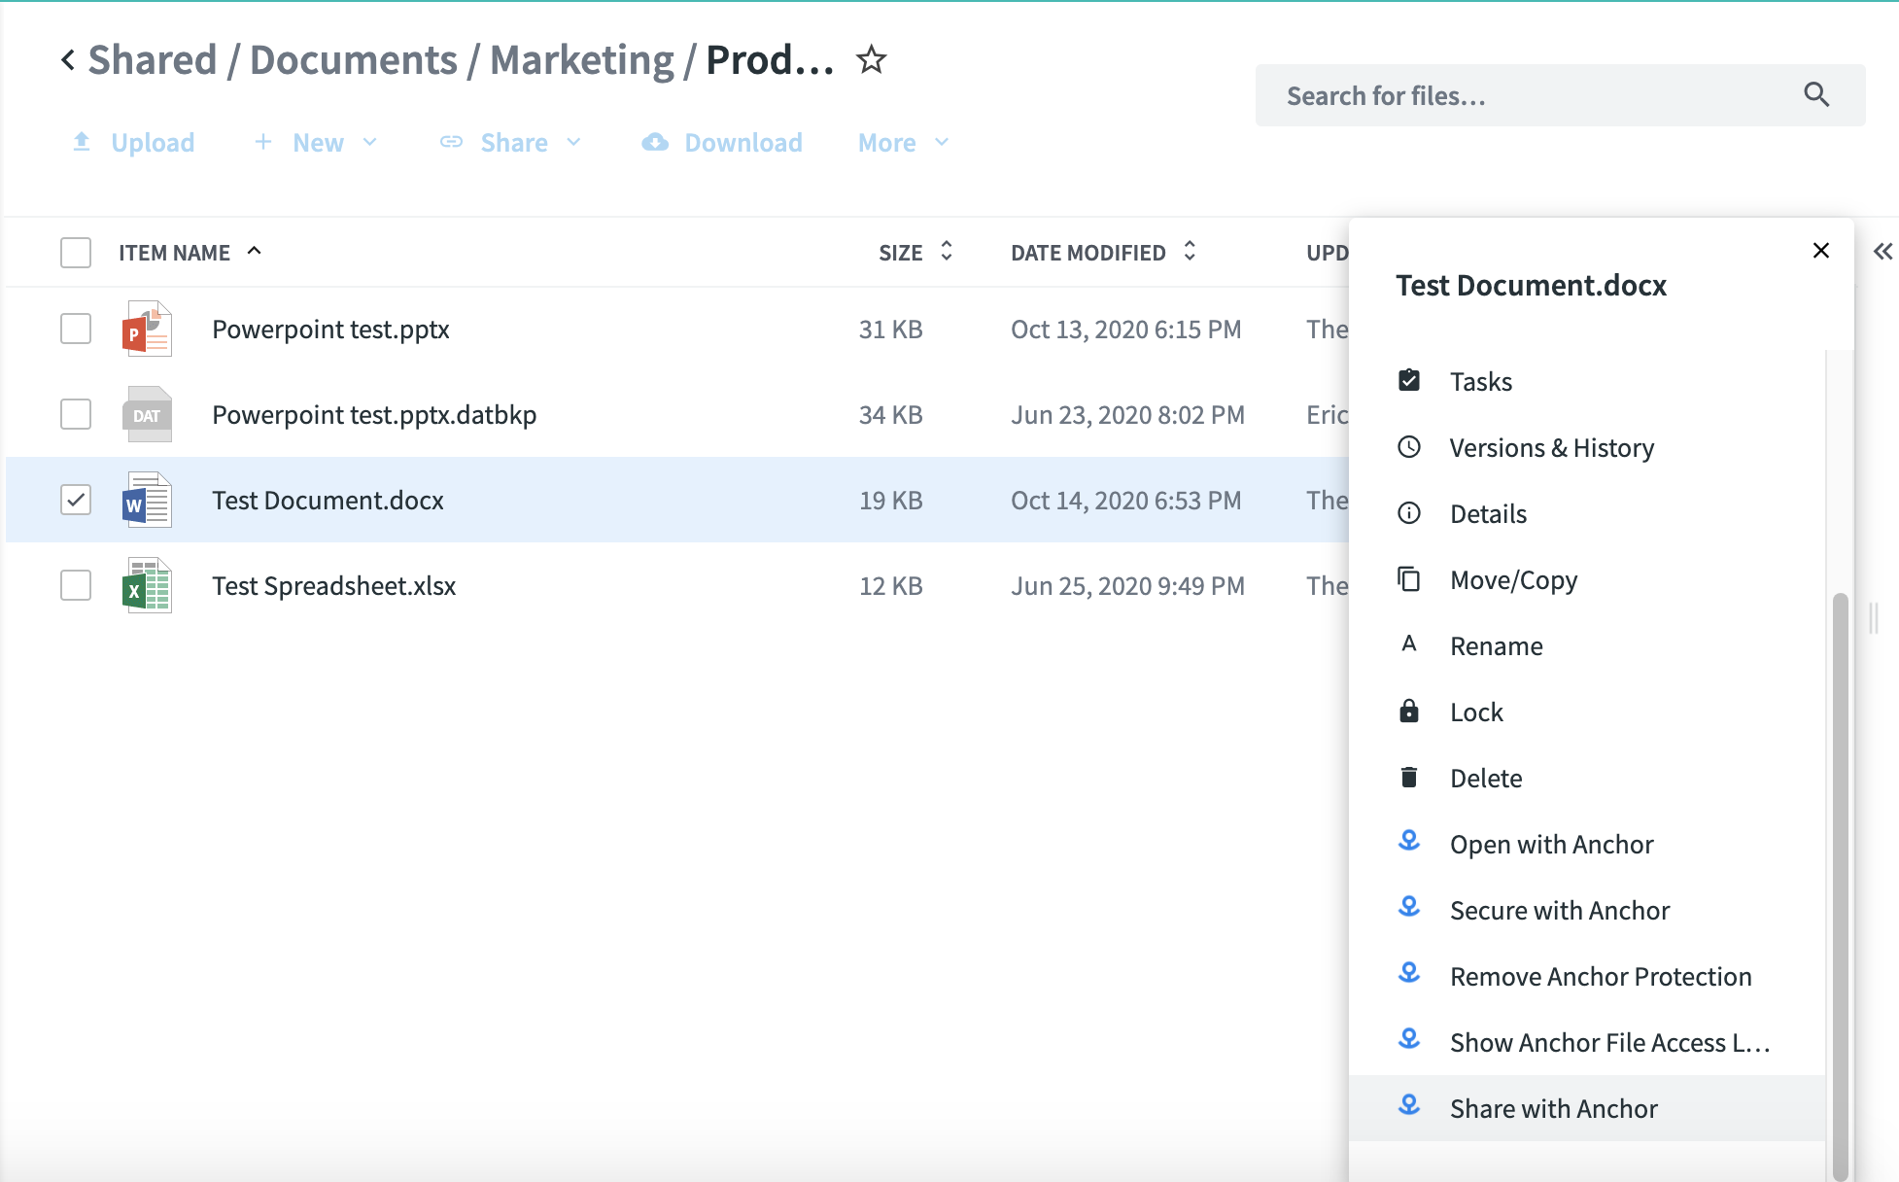
Task: Click the PowerPoint file icon
Action: coord(147,330)
